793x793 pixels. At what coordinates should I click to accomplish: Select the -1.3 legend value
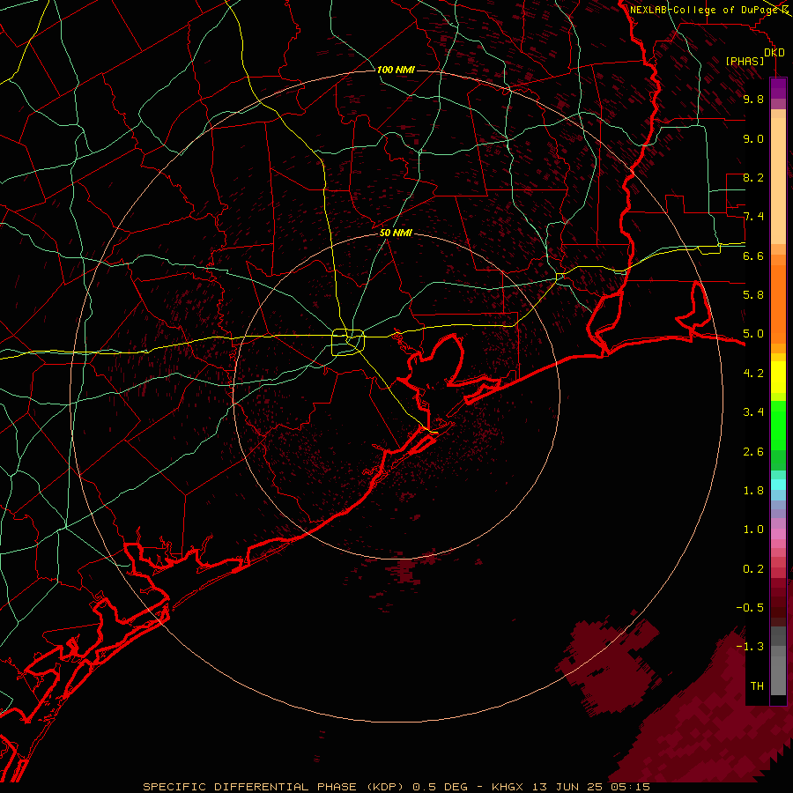coord(750,647)
